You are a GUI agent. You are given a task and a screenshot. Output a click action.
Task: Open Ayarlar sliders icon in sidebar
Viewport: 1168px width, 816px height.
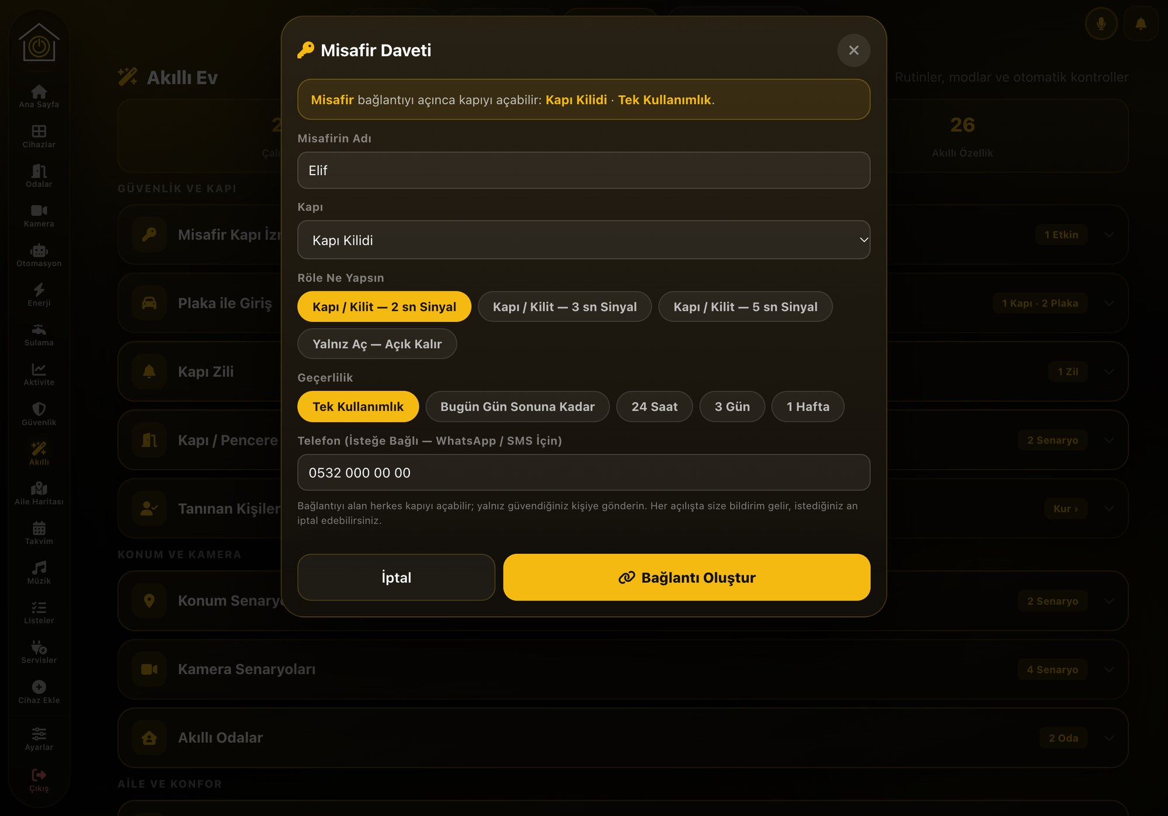[39, 734]
